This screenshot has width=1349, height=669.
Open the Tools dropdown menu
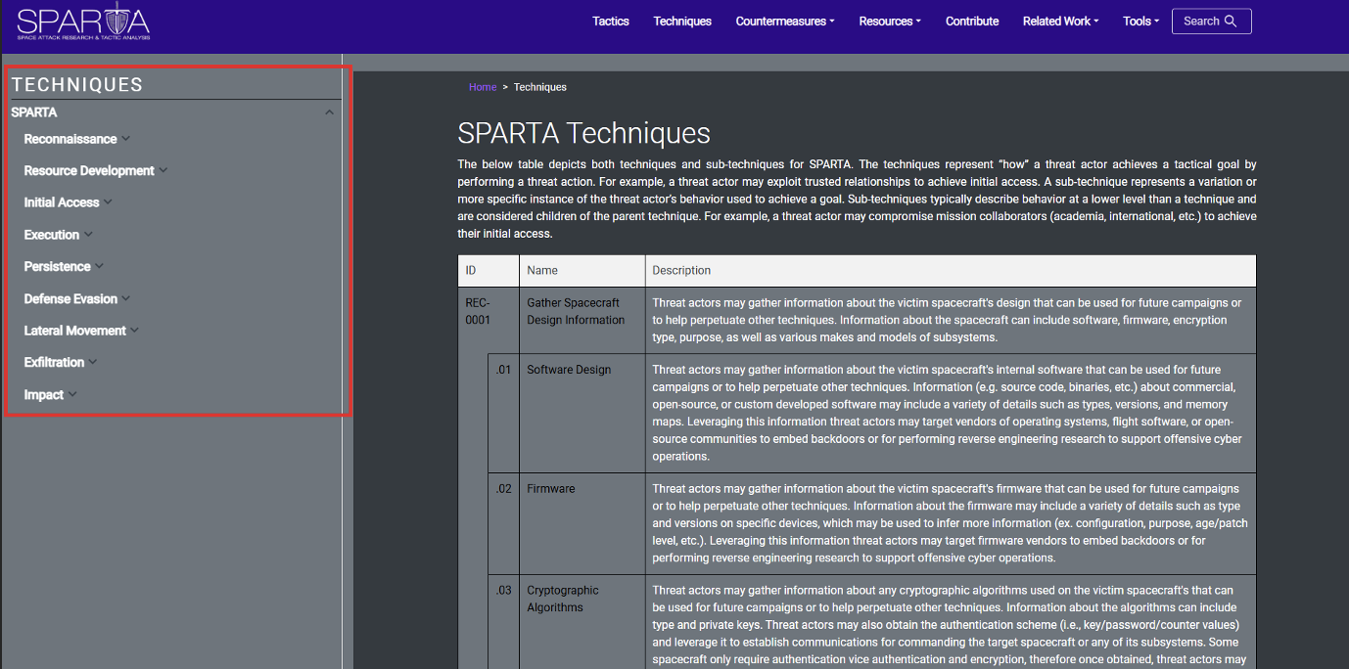click(1140, 22)
